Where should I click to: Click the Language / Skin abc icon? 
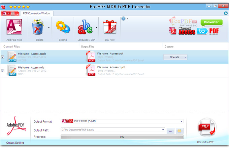click(x=85, y=27)
